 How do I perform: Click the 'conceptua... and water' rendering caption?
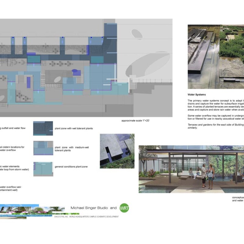[x=238, y=199]
